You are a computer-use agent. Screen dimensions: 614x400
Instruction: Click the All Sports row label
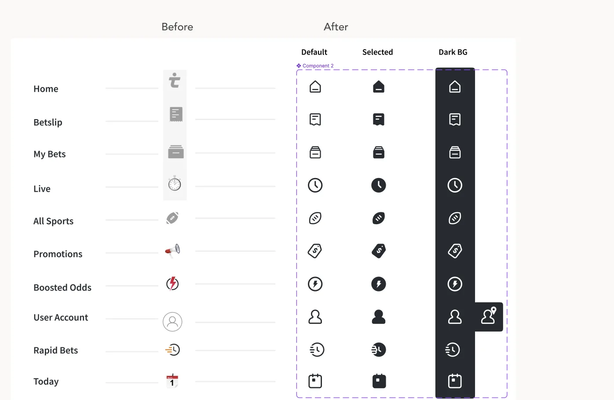click(53, 221)
